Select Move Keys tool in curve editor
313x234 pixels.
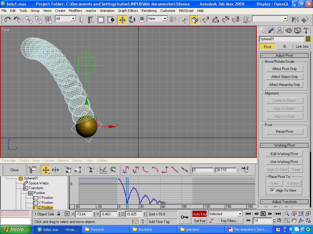pyautogui.click(x=46, y=170)
